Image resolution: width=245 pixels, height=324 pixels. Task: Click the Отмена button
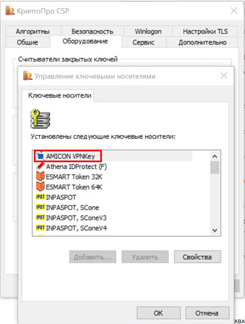tap(207, 313)
